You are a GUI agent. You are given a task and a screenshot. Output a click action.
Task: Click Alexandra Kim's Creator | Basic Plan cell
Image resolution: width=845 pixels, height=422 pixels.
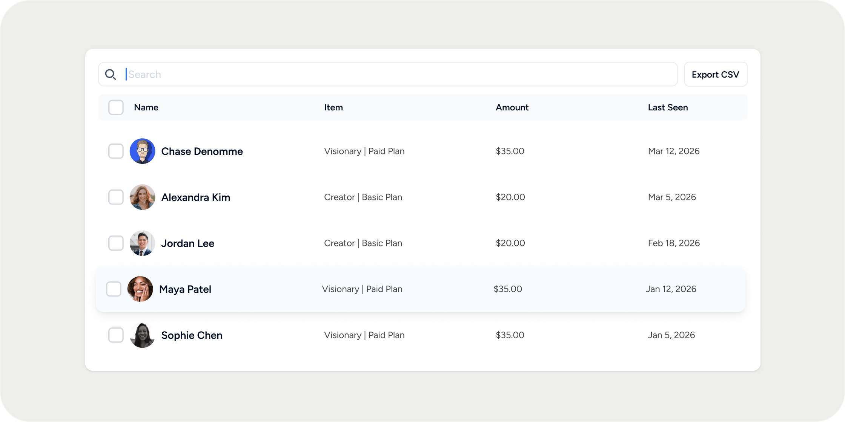363,197
